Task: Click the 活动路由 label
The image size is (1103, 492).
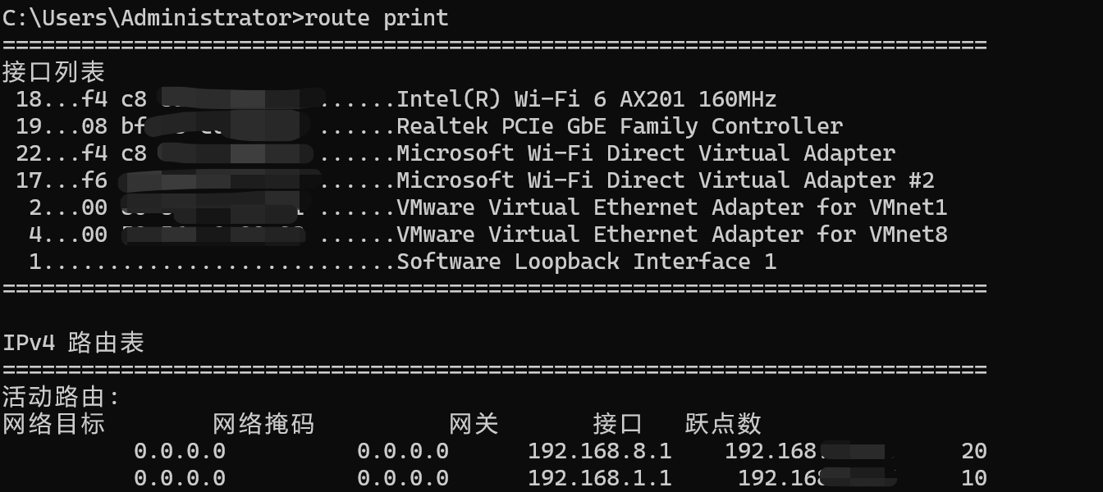Action: (x=60, y=398)
